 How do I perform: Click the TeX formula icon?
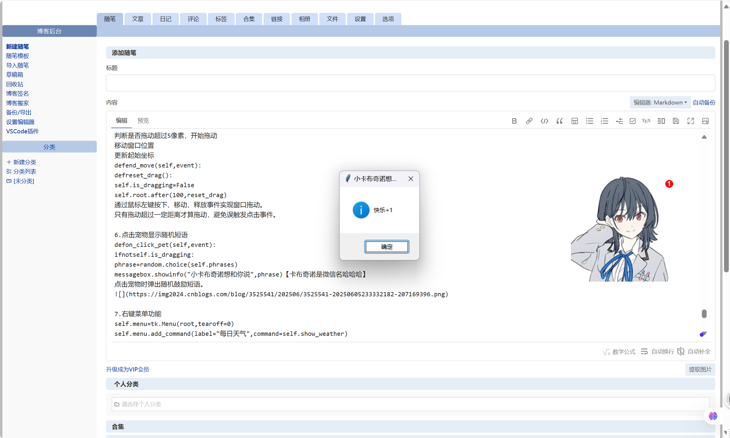646,121
